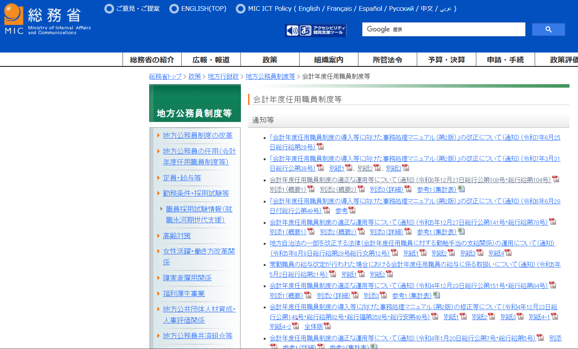
Task: Select 申請・手続 in the navigation bar
Action: (x=505, y=59)
